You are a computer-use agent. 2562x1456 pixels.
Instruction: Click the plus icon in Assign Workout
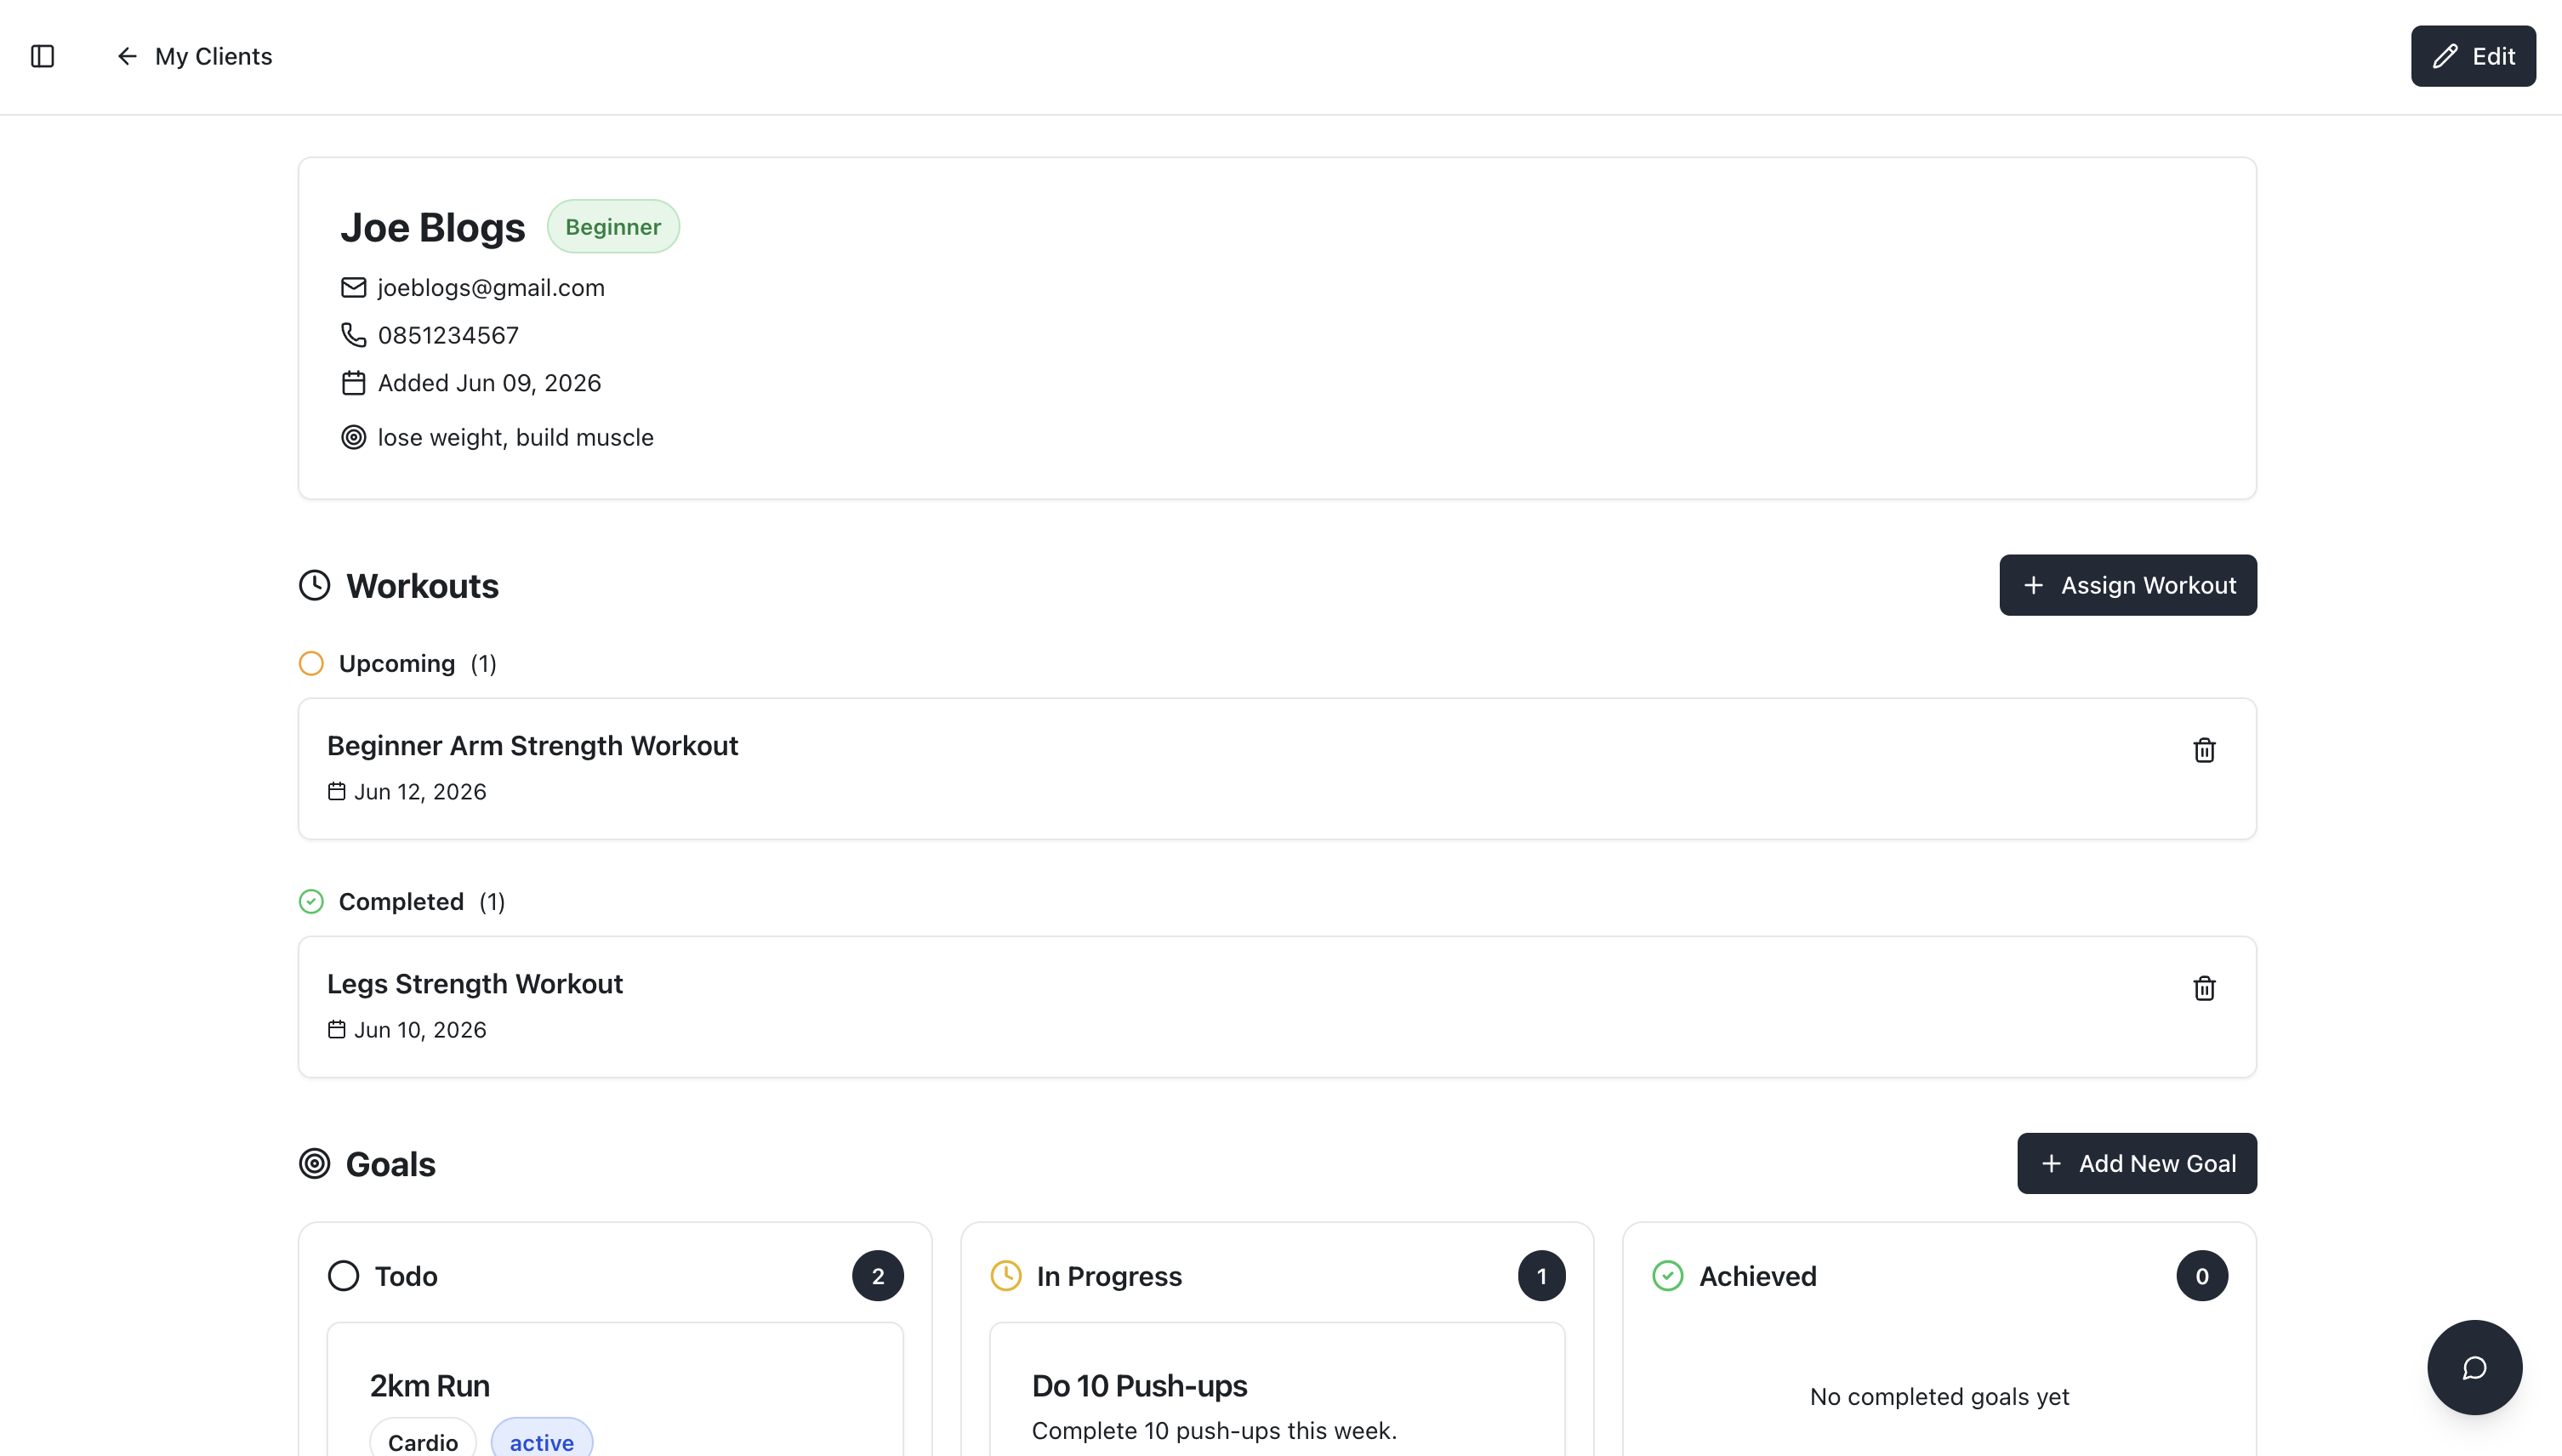coord(2032,585)
